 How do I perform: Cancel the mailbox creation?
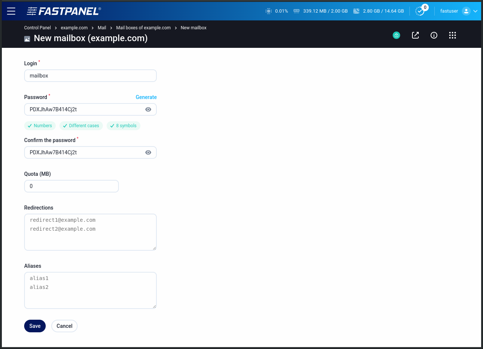[x=64, y=326]
